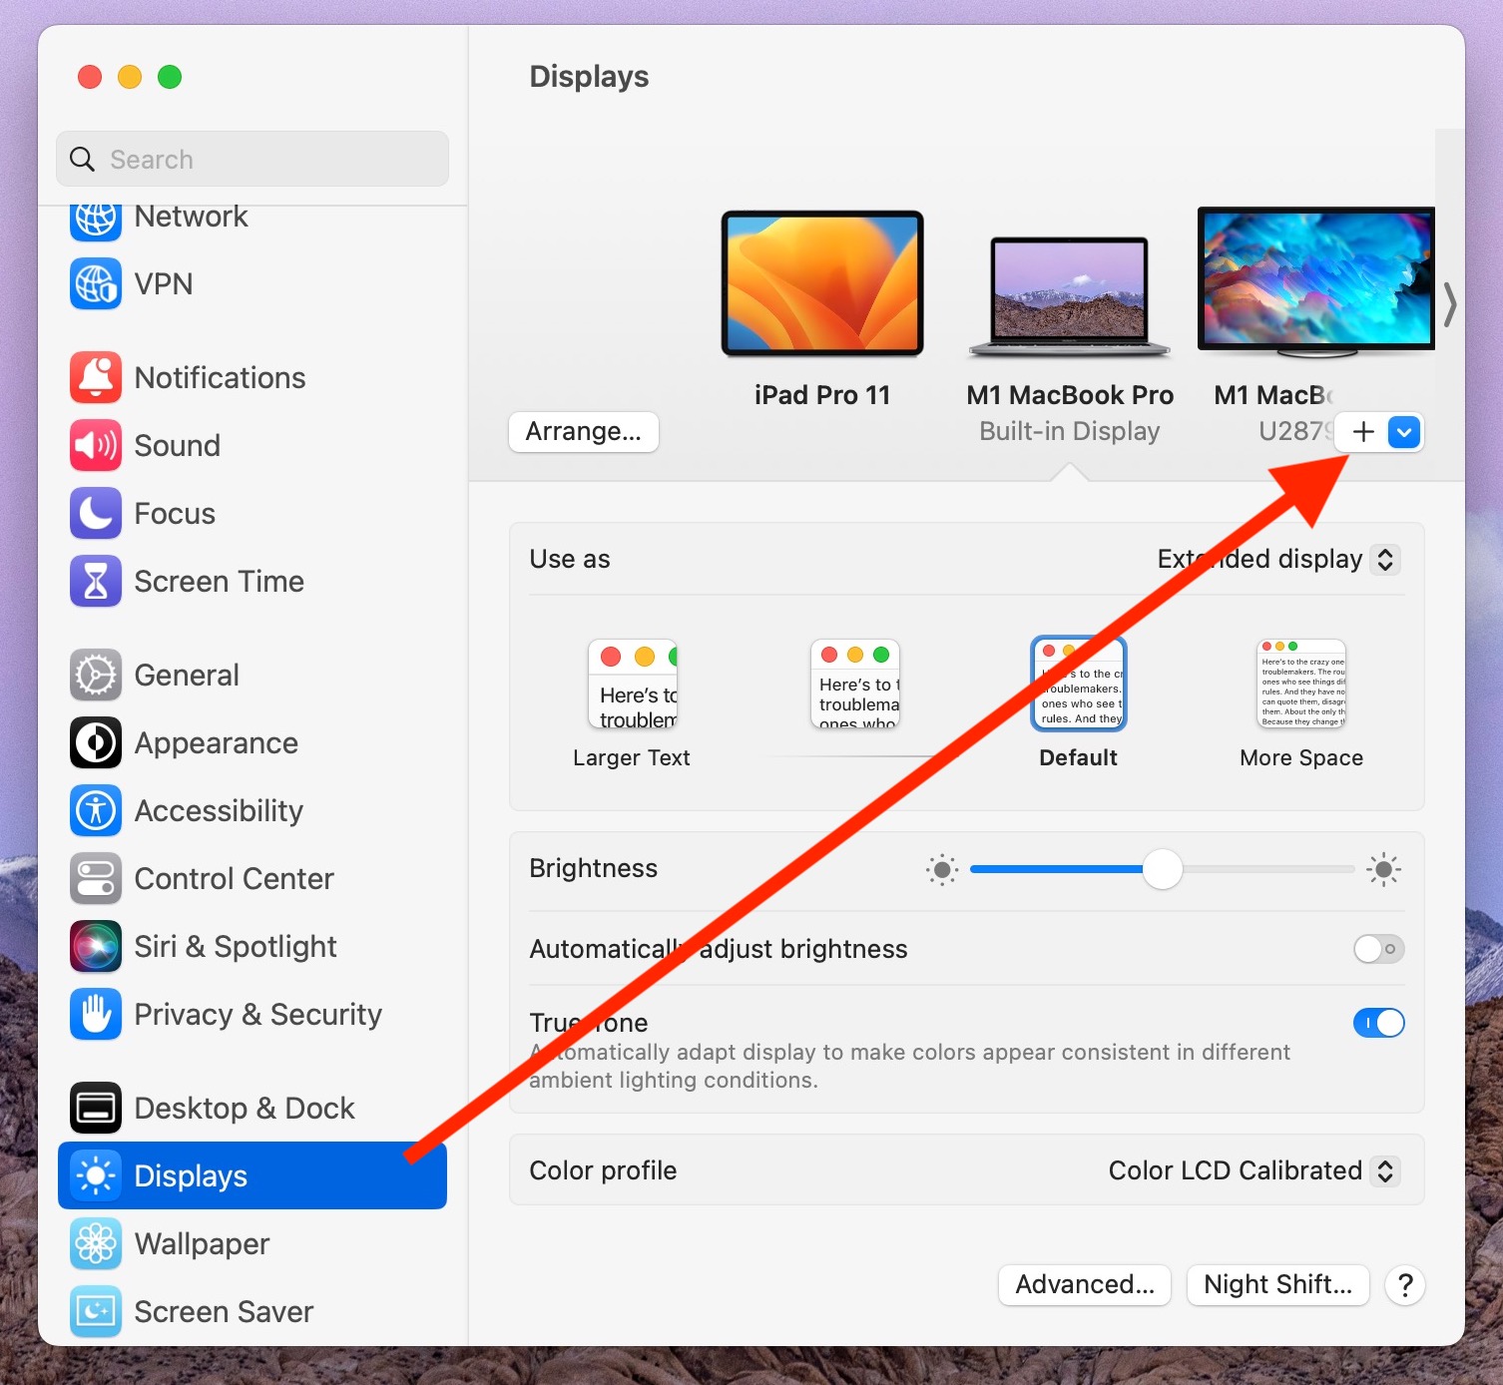Click the "True Tone" label text
Viewport: 1503px width, 1385px height.
click(x=589, y=1023)
